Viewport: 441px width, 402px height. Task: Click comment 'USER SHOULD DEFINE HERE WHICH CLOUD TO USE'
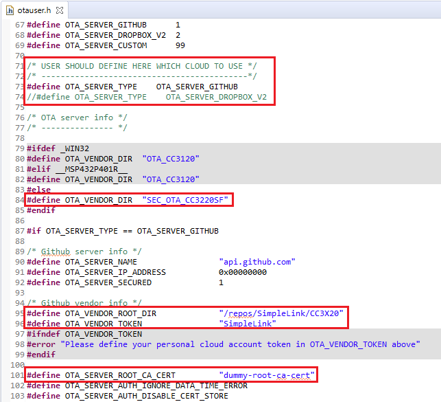142,66
